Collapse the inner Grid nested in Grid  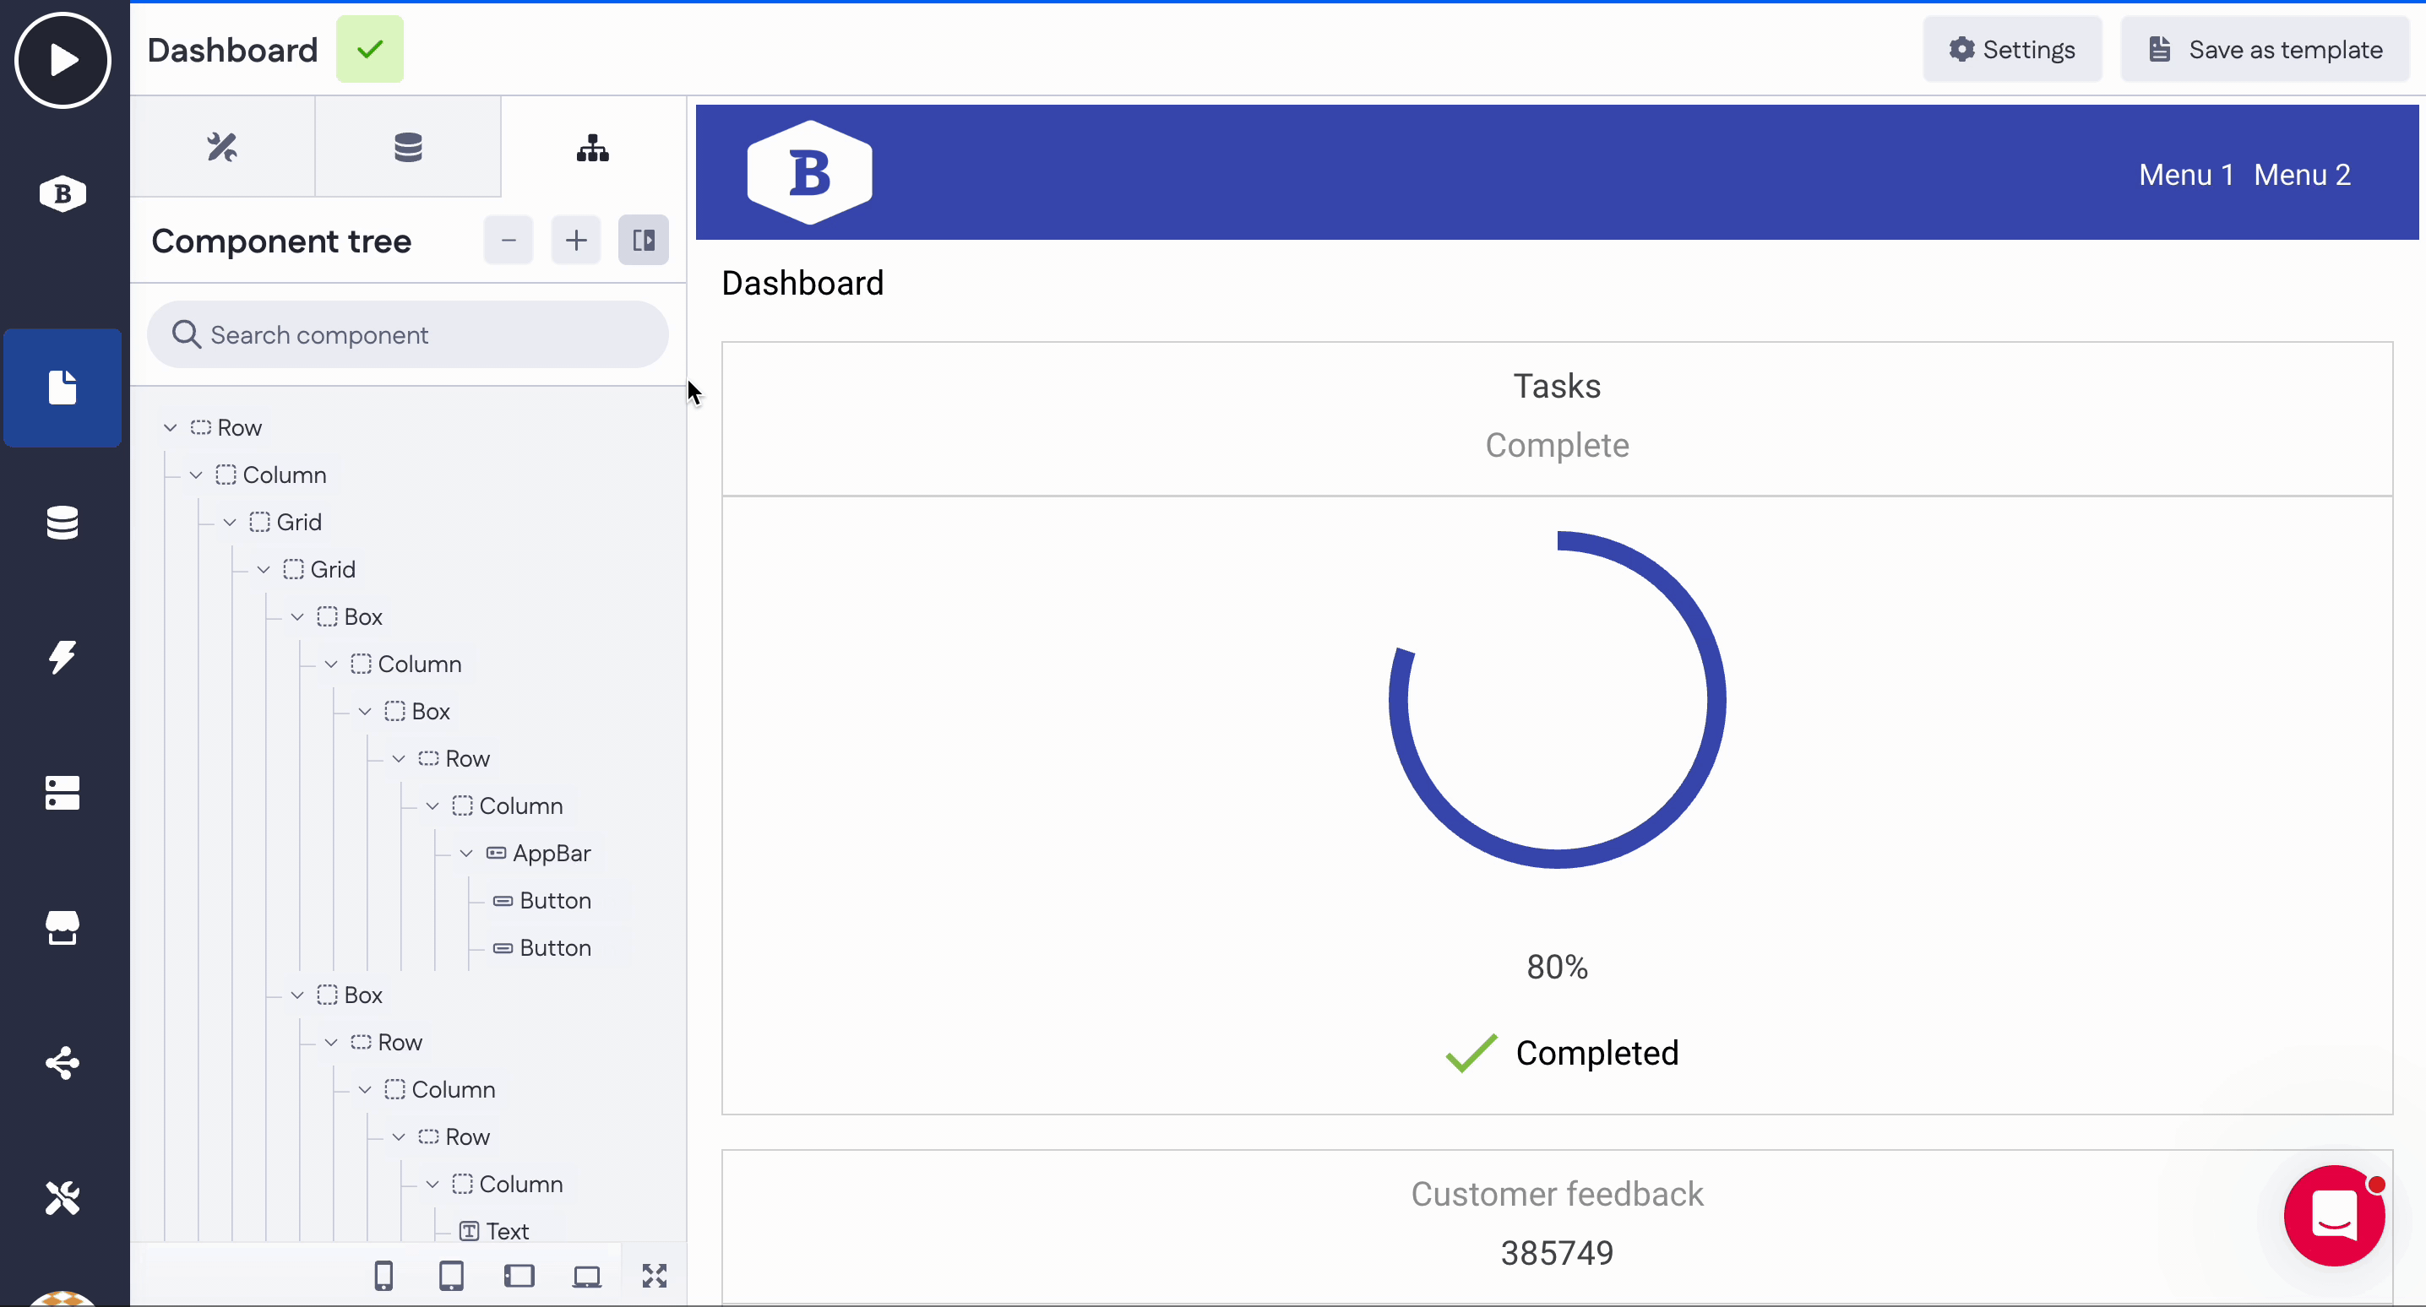coord(264,569)
